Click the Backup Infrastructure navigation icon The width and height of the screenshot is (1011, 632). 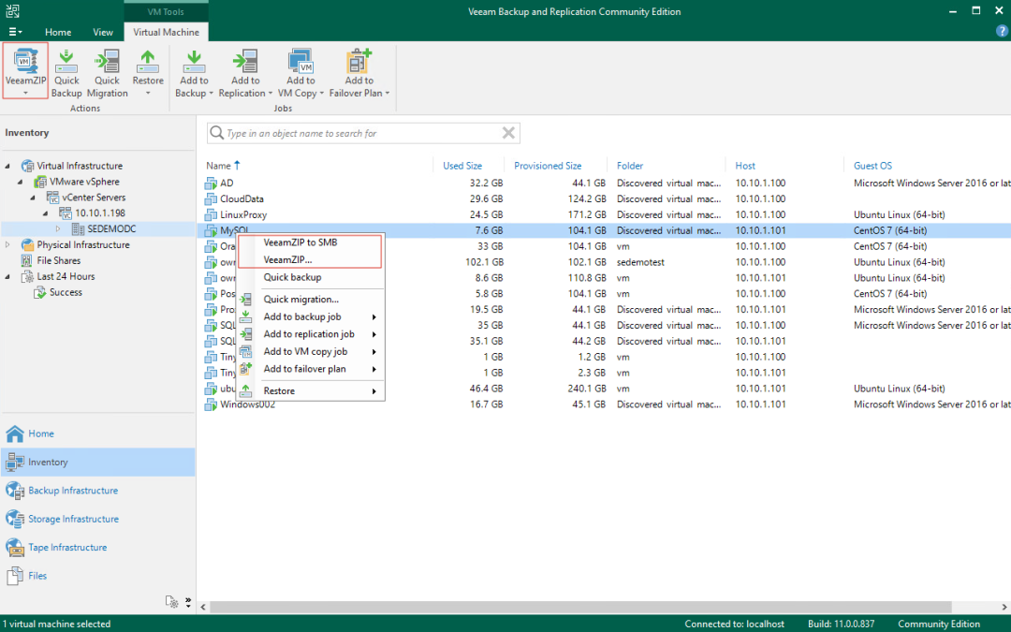(x=15, y=490)
